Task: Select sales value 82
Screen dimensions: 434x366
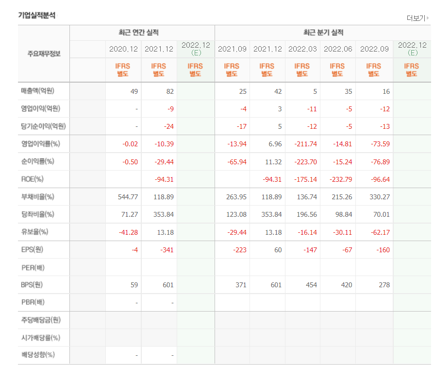Action: pos(170,91)
